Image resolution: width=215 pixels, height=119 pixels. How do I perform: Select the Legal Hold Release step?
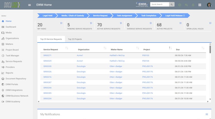(x=175, y=16)
